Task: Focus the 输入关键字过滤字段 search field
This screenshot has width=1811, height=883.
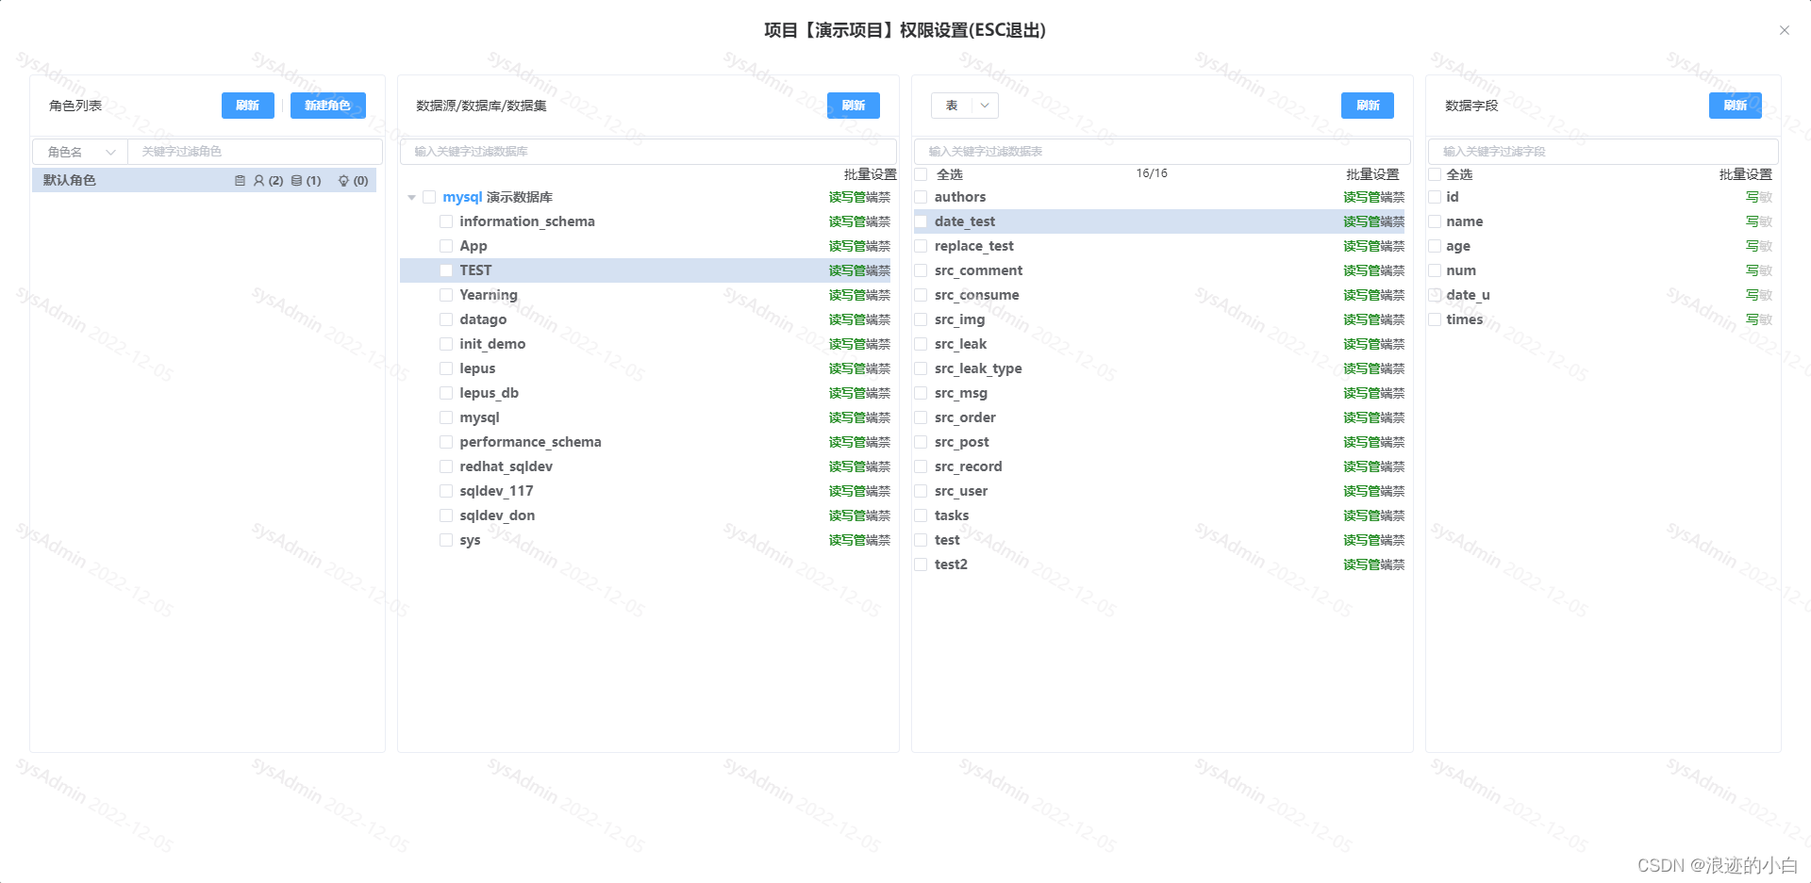Action: (x=1603, y=152)
